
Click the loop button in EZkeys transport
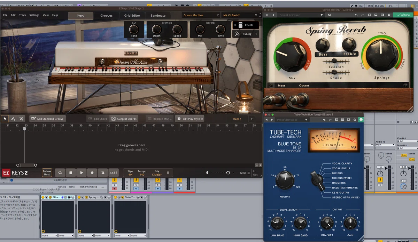click(x=60, y=172)
